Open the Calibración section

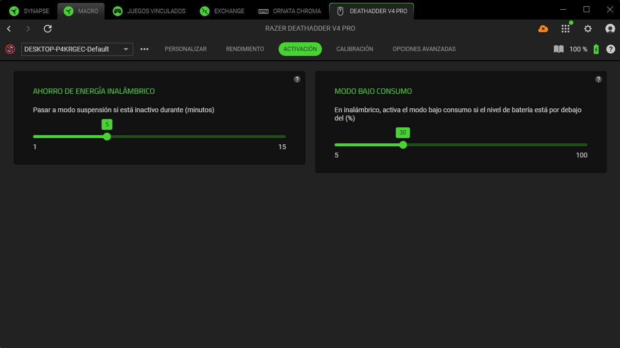tap(354, 49)
